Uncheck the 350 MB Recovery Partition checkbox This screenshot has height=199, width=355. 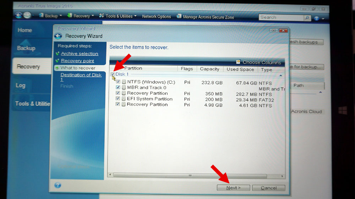coord(118,93)
